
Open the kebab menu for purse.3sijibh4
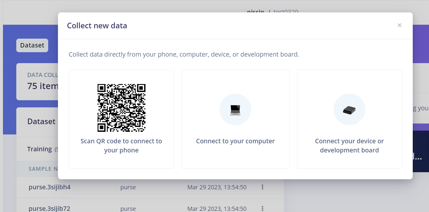point(263,187)
